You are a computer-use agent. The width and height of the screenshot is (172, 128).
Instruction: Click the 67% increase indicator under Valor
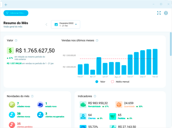pyautogui.click(x=10, y=58)
